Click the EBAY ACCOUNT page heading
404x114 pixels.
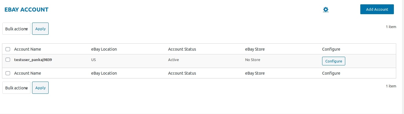26,10
